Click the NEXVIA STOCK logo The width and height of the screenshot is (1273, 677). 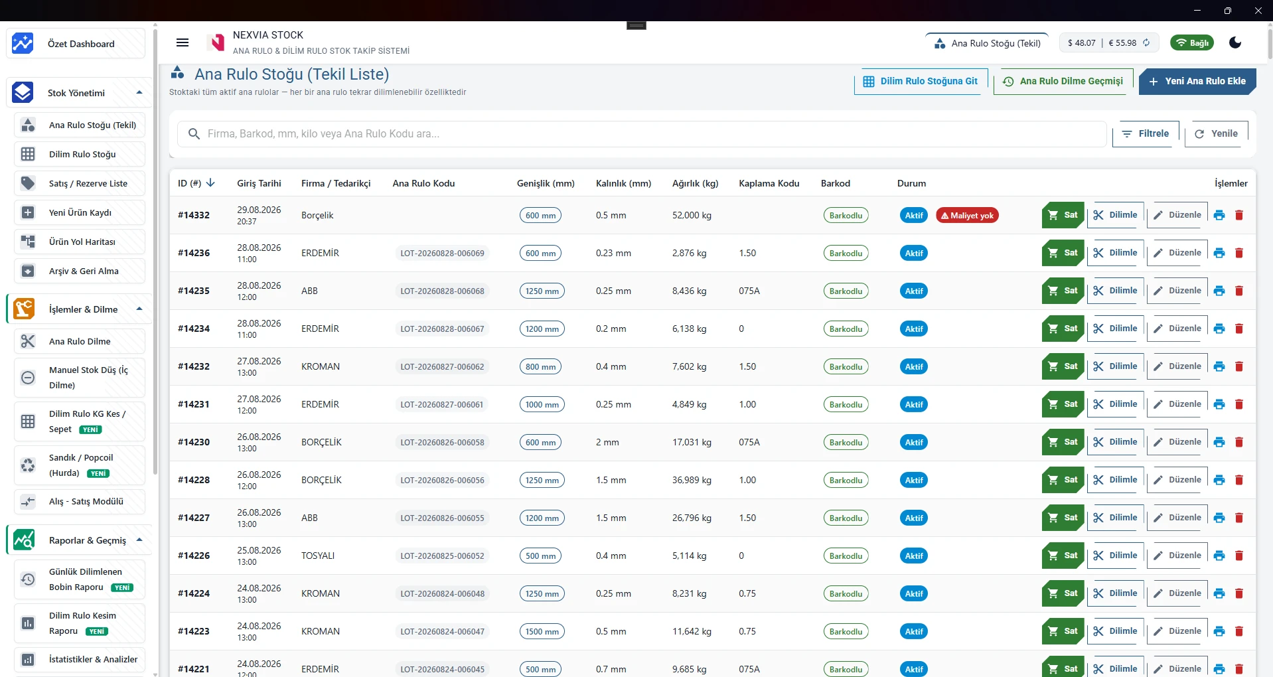[216, 42]
